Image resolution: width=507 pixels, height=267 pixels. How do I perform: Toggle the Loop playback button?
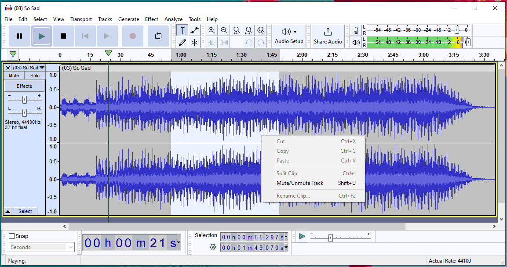pyautogui.click(x=158, y=36)
